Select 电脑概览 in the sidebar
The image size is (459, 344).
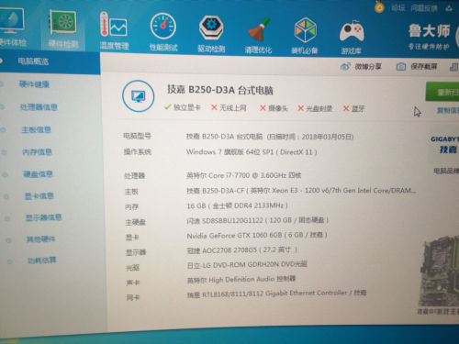(33, 61)
